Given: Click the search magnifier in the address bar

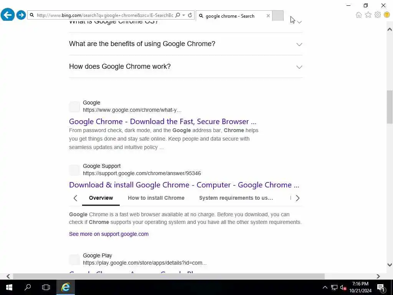Looking at the screenshot, I should coord(178,15).
